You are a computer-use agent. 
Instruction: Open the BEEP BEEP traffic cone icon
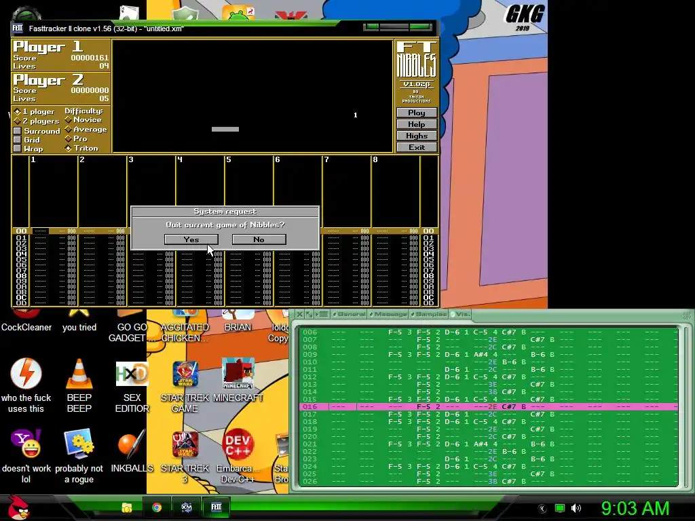point(79,374)
